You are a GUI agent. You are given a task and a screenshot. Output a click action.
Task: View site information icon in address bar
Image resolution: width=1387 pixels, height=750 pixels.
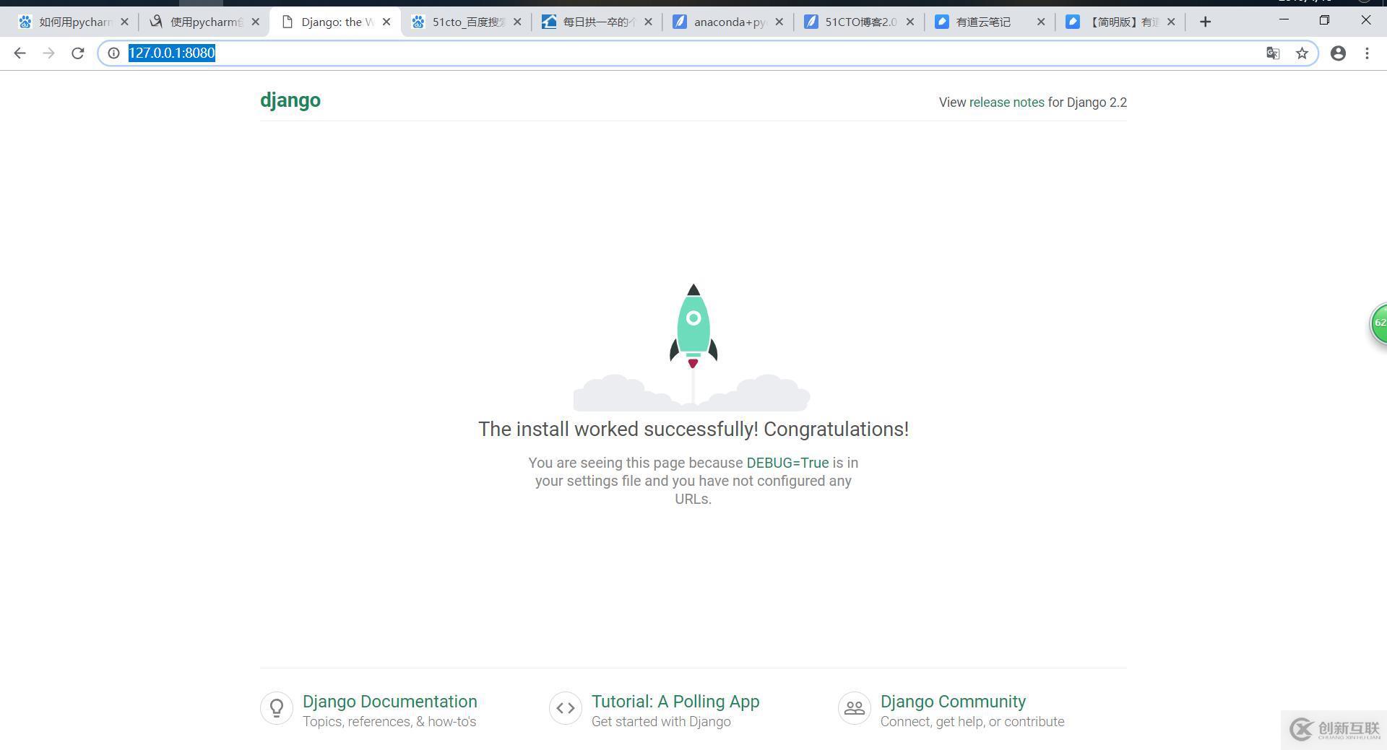point(113,53)
